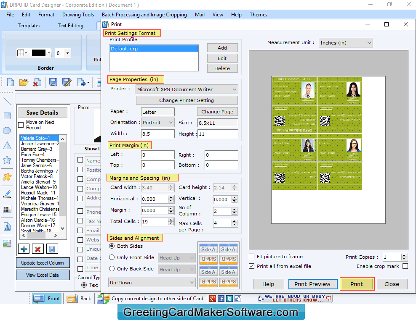Click the Print button
The image size is (416, 320).
[x=357, y=284]
